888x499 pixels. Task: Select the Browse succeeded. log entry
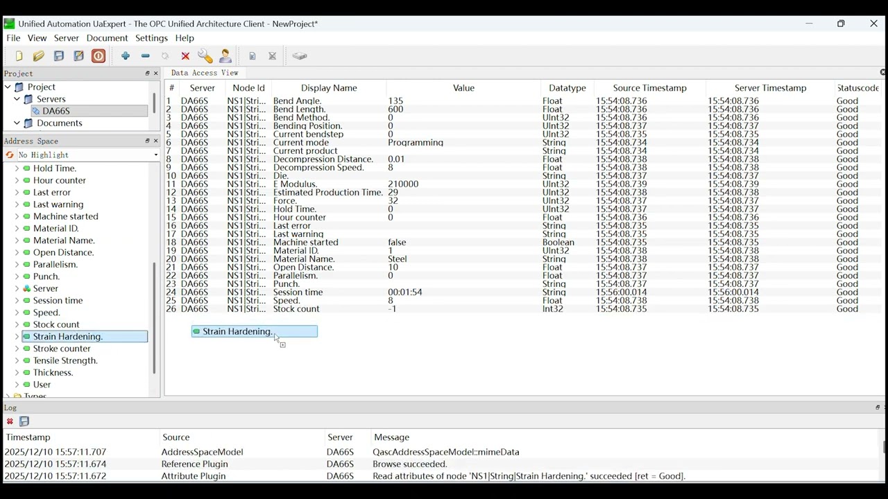(441, 464)
